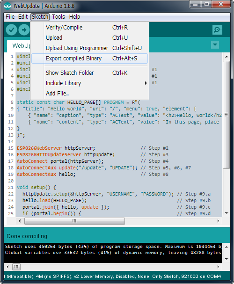This screenshot has height=284, width=234.
Task: Click the Upload arrow toolbar icon
Action: pyautogui.click(x=24, y=29)
